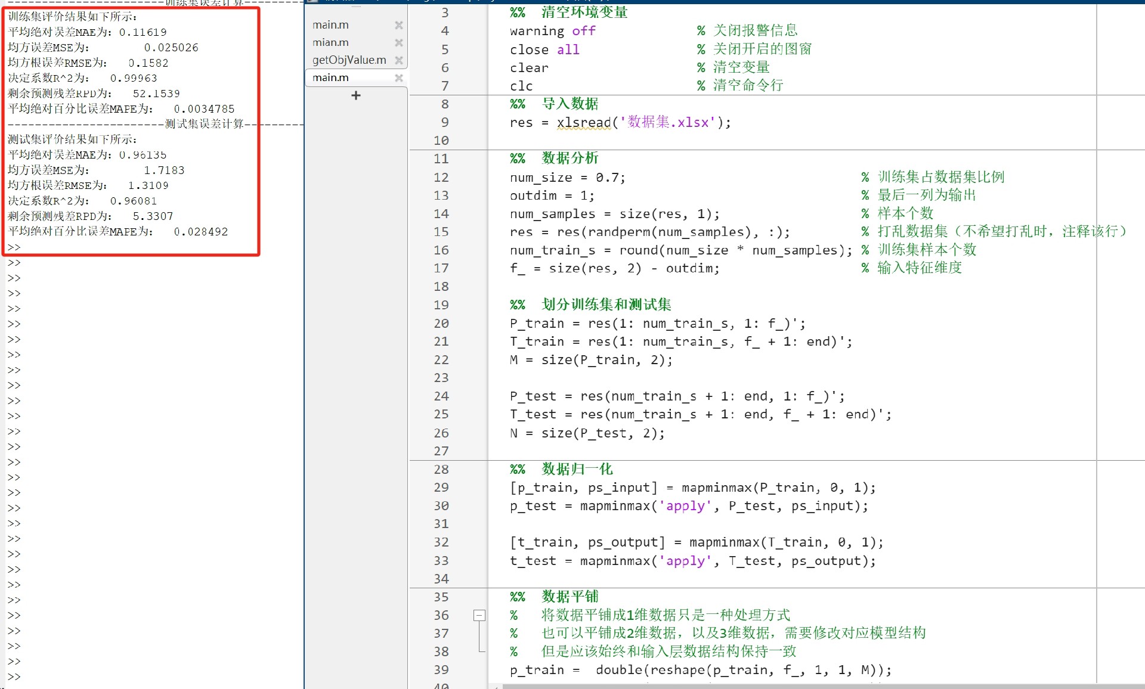Toggle breakpoint on line 15 number

click(x=441, y=232)
